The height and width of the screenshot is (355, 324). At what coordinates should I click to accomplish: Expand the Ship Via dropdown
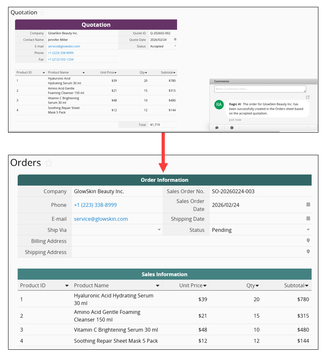[x=159, y=230]
